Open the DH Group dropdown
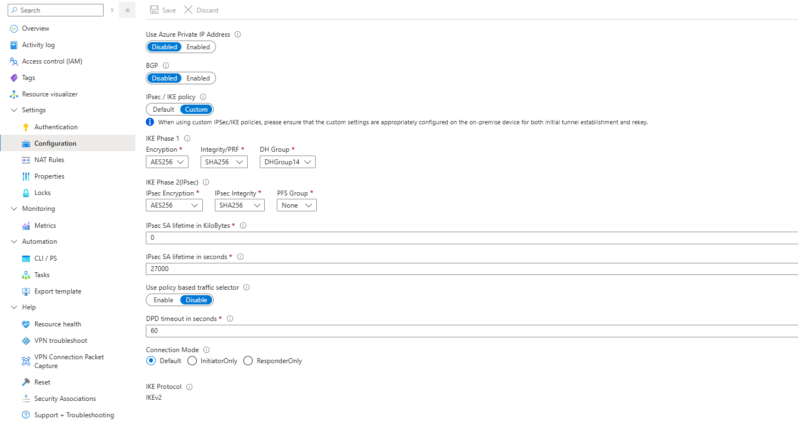 click(287, 162)
